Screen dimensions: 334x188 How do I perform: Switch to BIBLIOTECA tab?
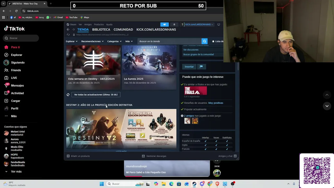point(101,30)
